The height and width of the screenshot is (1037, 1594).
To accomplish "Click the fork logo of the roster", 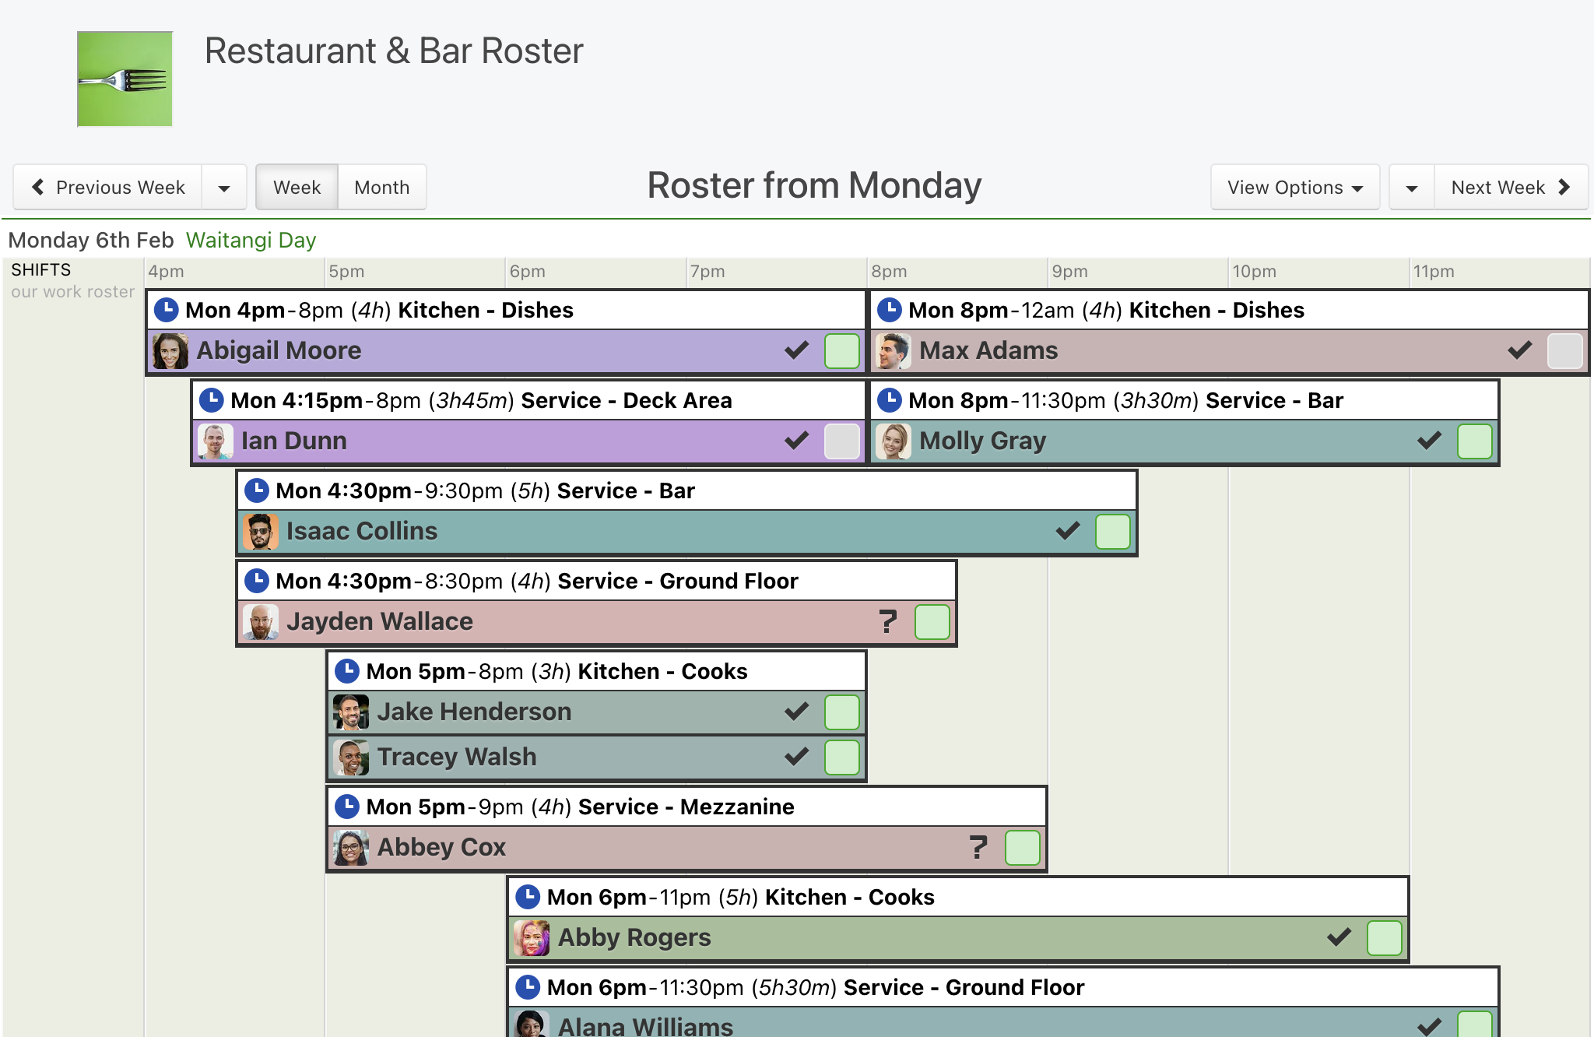I will point(125,79).
